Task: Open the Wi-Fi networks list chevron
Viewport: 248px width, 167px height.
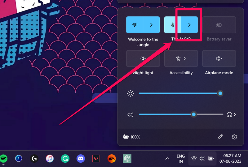Action: pos(151,25)
